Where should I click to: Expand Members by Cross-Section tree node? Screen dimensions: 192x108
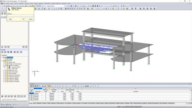(4, 64)
